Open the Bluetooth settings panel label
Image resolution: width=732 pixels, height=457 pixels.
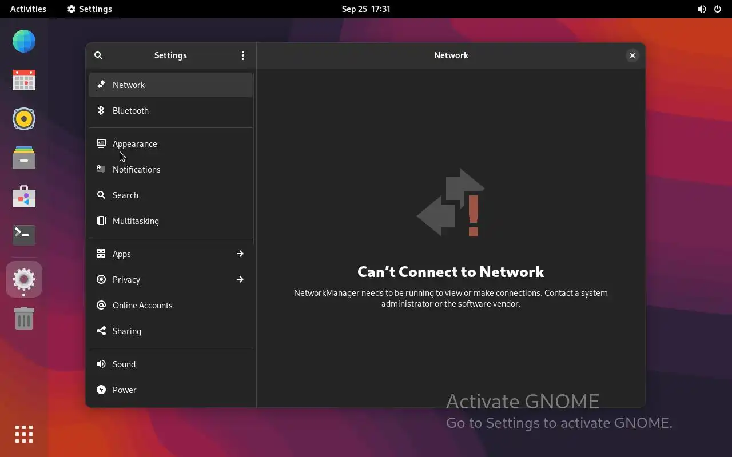130,110
